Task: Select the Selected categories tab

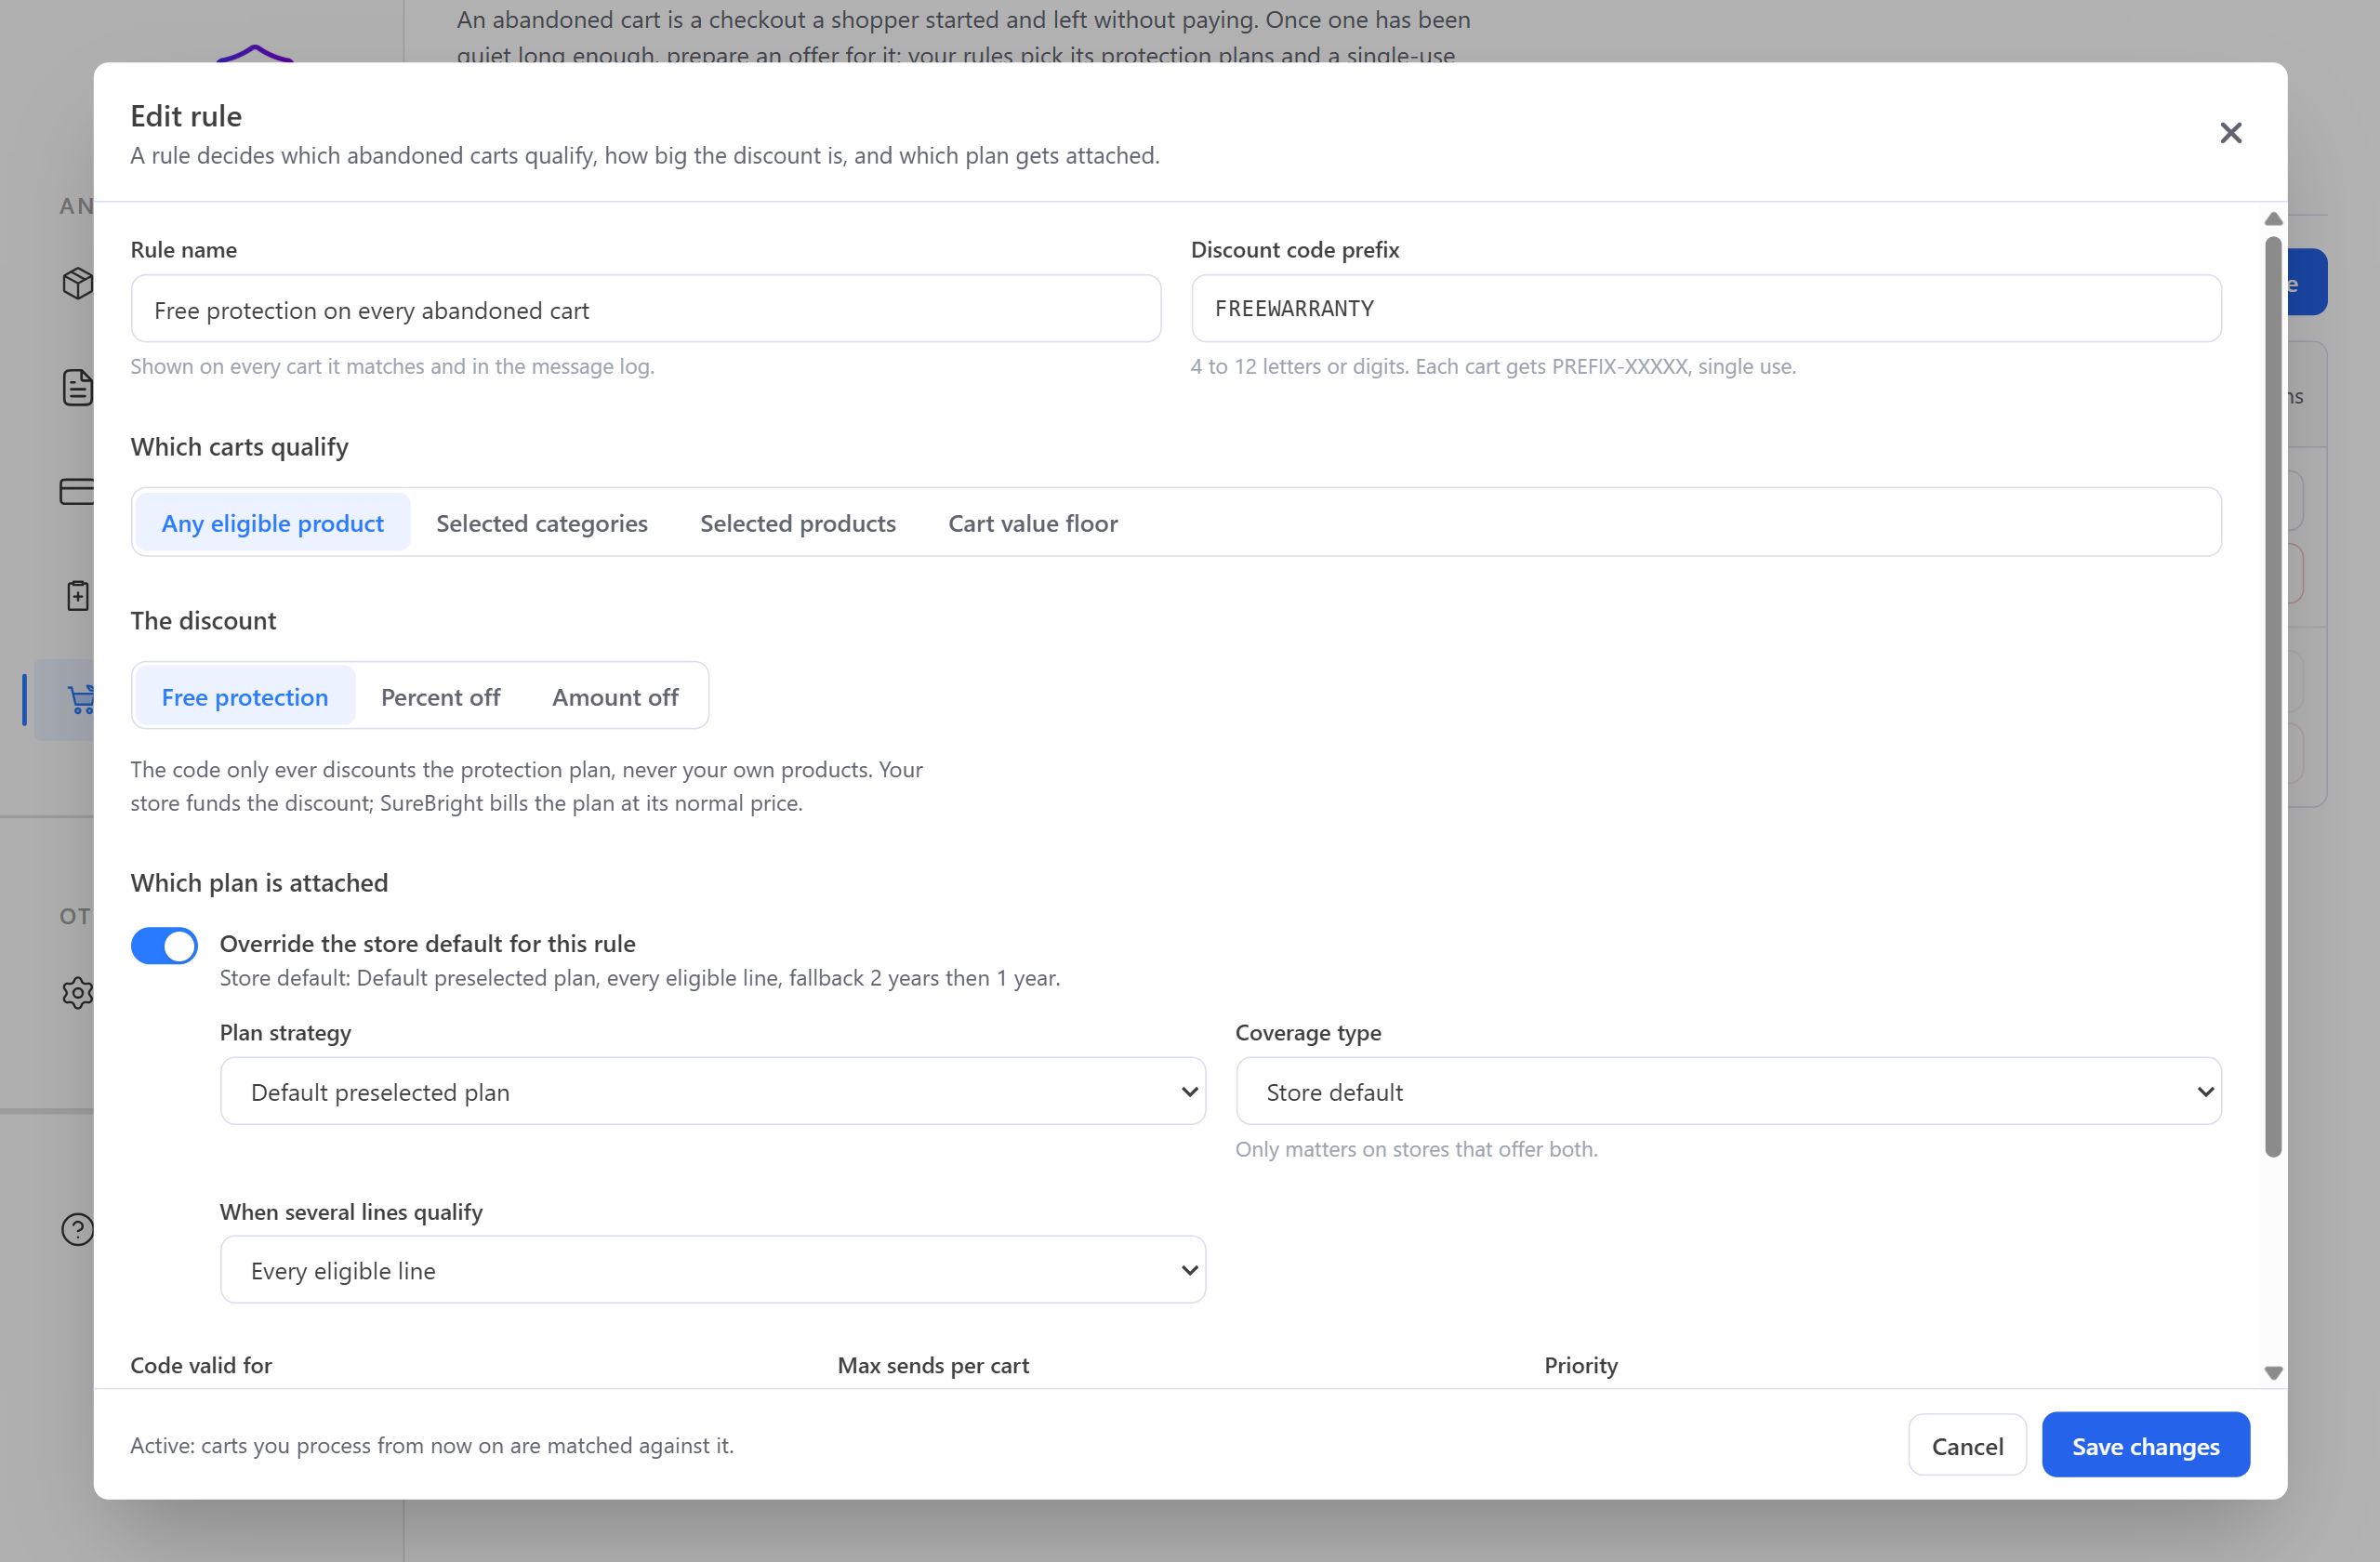Action: [541, 522]
